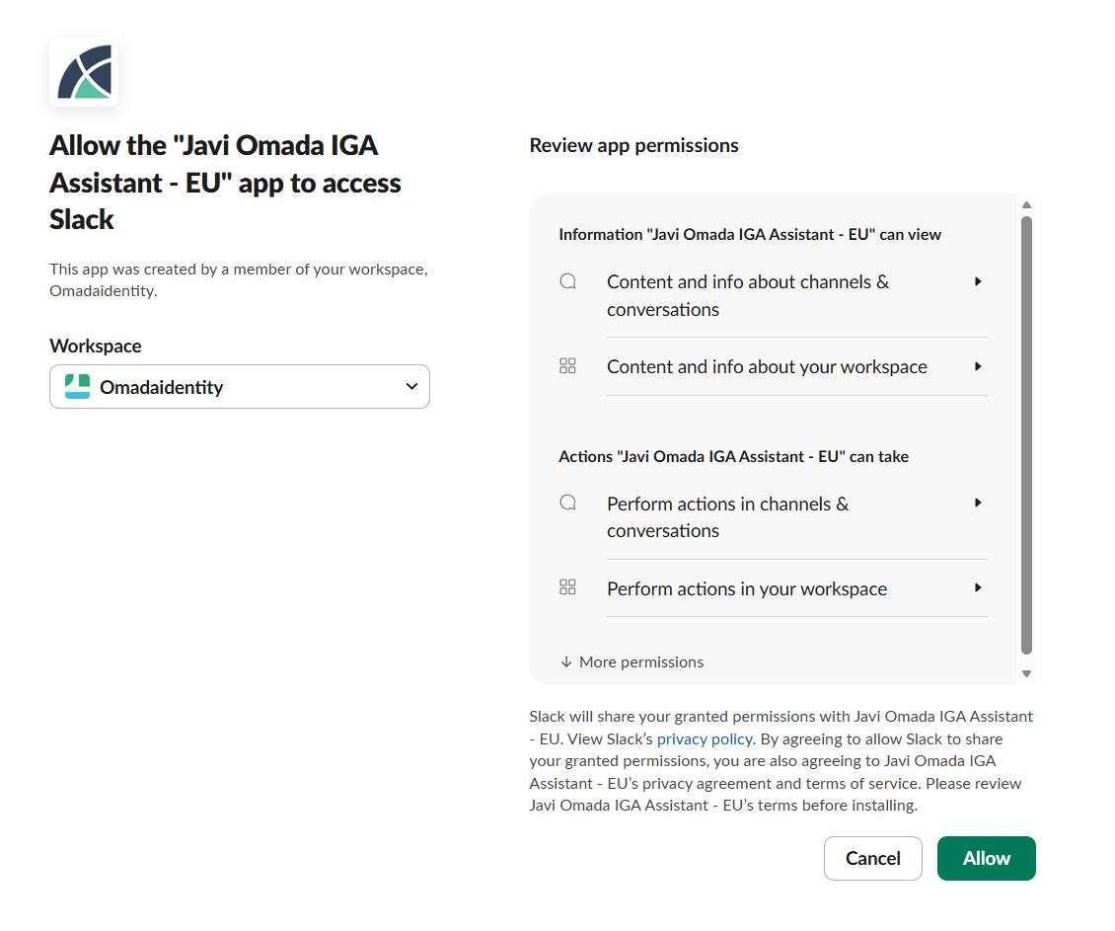Click the magnifying glass icon beside channels permission
The image size is (1115, 931).
coord(567,280)
